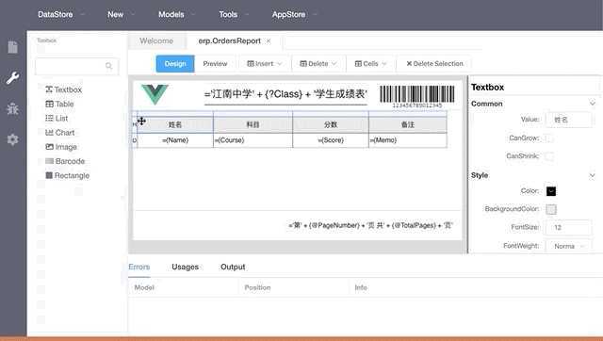Screen dimensions: 603x341
Task: Open the Cells dropdown
Action: (370, 64)
